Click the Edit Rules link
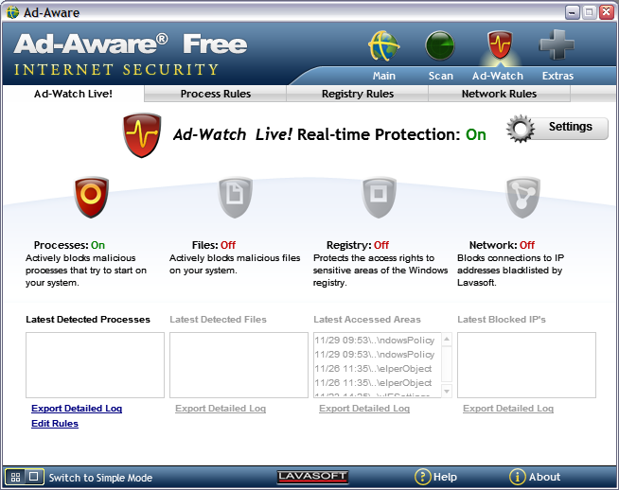 coord(55,424)
